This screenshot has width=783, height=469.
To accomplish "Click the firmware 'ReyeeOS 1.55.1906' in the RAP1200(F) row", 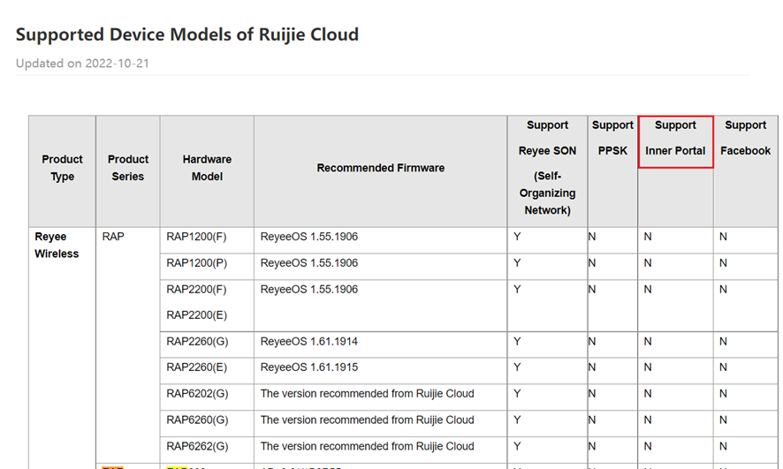I will 309,237.
